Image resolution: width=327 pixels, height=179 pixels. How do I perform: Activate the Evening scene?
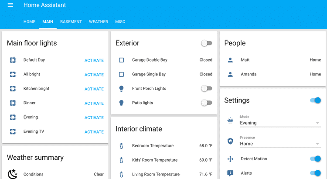coord(94,117)
